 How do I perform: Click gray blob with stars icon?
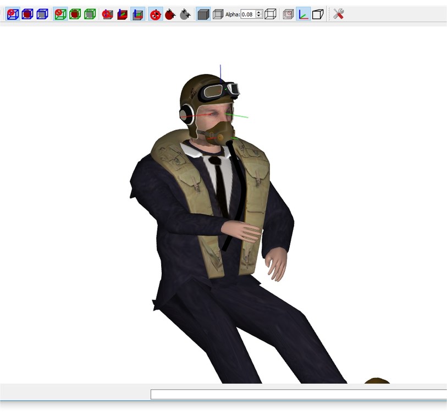point(185,14)
